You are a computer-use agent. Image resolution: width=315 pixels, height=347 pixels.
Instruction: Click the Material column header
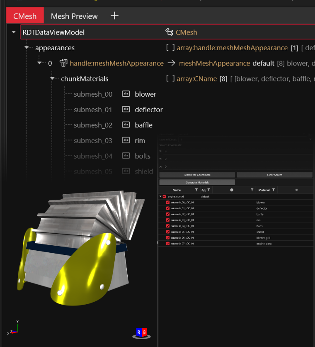(264, 190)
